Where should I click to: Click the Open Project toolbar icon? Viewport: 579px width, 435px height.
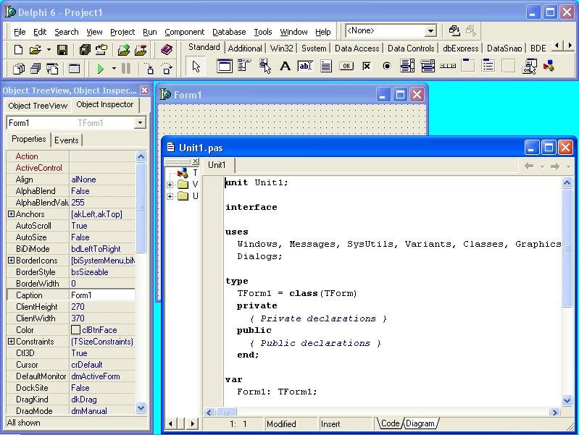point(101,49)
